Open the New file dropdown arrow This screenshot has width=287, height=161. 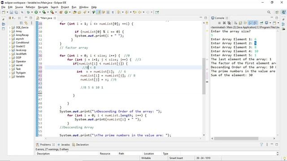(7, 12)
